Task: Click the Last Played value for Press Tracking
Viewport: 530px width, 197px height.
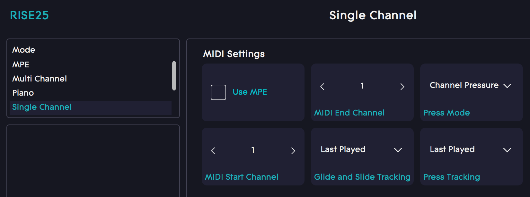Action: point(452,149)
